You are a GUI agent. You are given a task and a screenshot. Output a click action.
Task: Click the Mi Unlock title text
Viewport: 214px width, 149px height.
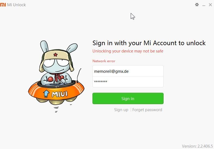(16, 5)
